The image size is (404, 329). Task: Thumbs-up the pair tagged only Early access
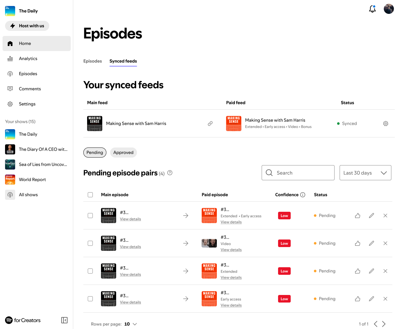tap(358, 299)
